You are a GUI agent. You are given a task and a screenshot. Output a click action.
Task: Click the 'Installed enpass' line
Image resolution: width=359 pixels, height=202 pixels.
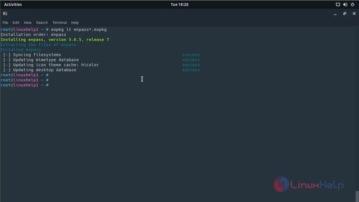pos(21,50)
